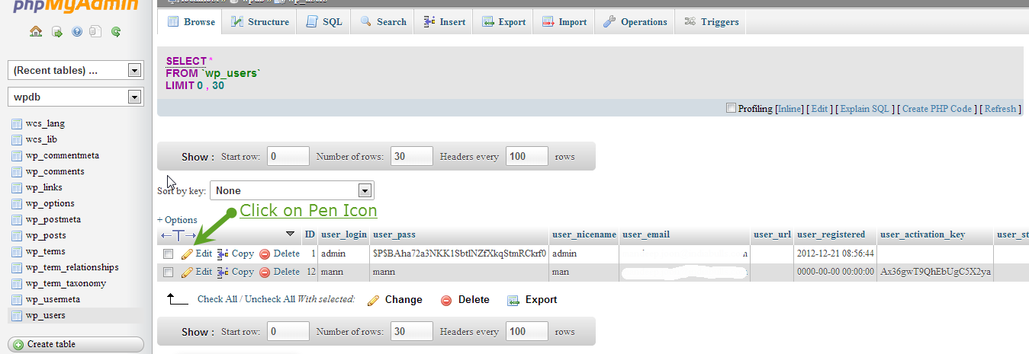Click the table icon beside wp_commentmeta

16,155
